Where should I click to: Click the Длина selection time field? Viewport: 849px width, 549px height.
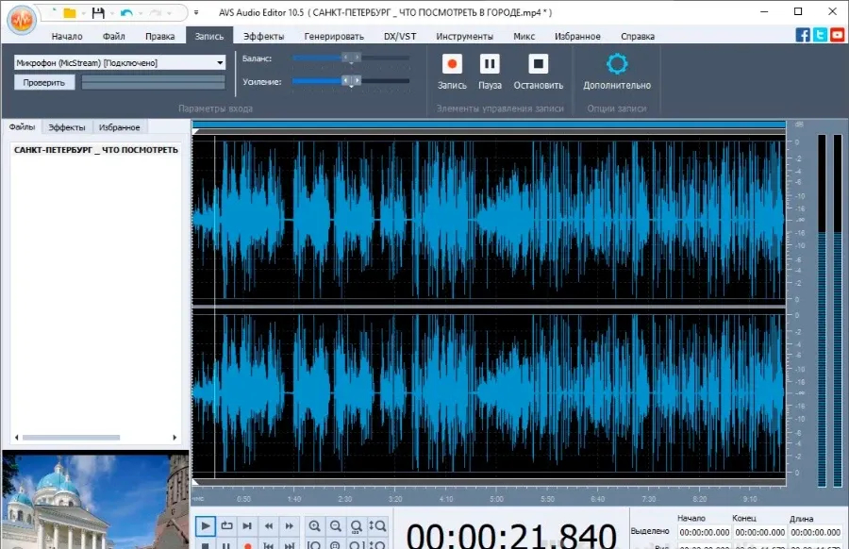(815, 532)
